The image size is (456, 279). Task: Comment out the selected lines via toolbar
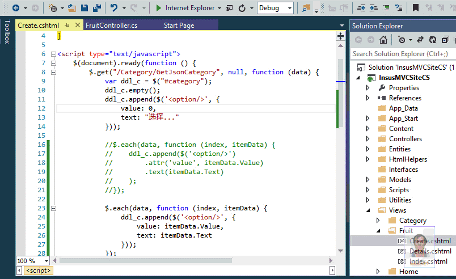tap(386, 8)
